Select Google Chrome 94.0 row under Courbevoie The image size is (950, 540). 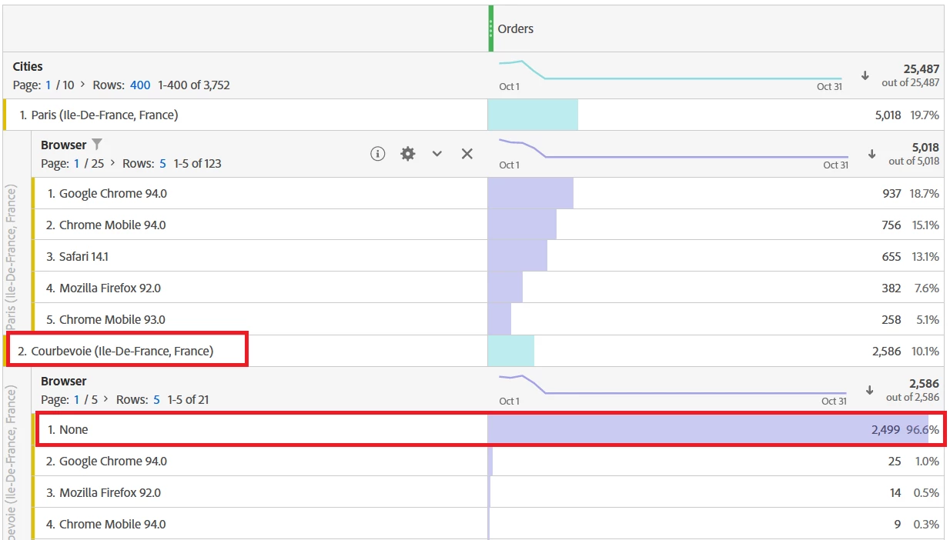(488, 461)
